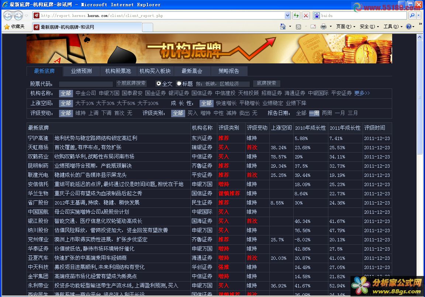Click the address bar URL field

(x=162, y=16)
